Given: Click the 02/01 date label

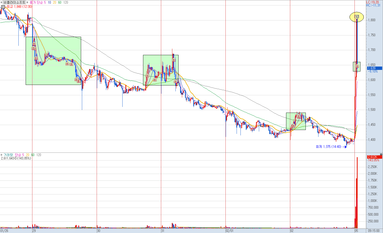Looking at the screenshot, I should 230,231.
